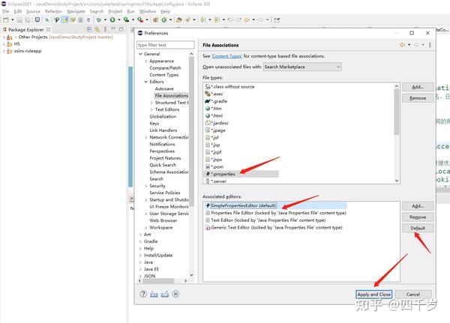
Task: Click the Back navigation arrow in main toolbar
Action: (x=247, y=19)
